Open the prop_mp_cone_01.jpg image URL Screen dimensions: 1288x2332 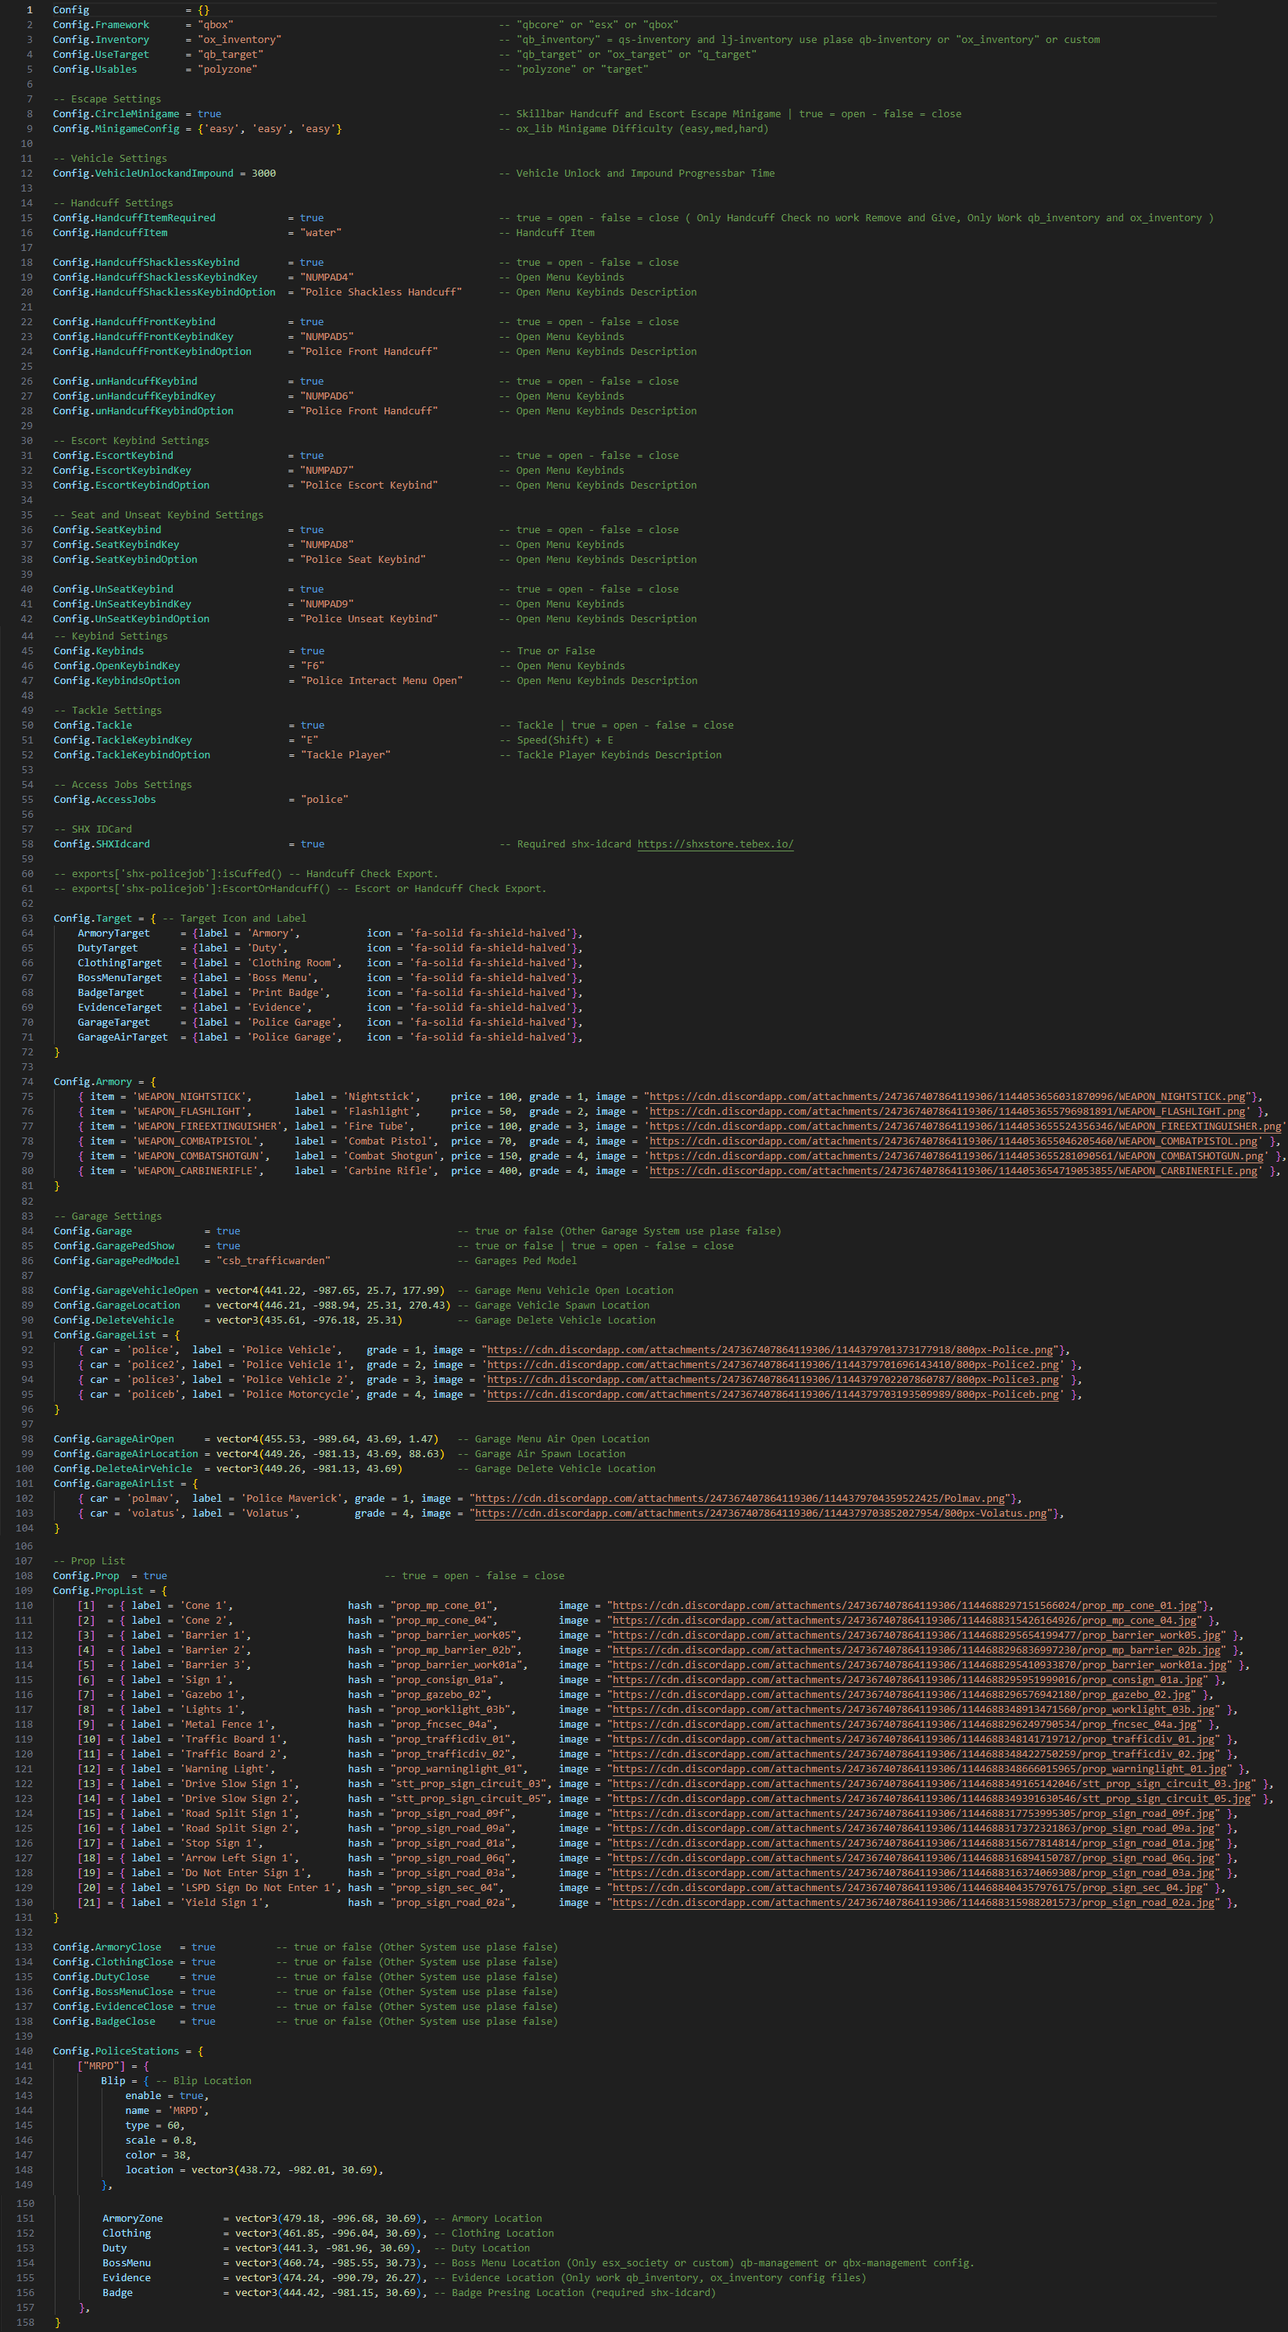point(905,1605)
